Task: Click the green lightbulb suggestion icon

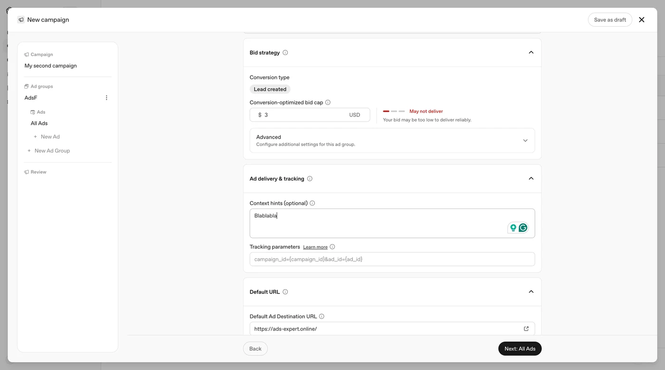Action: pos(513,228)
